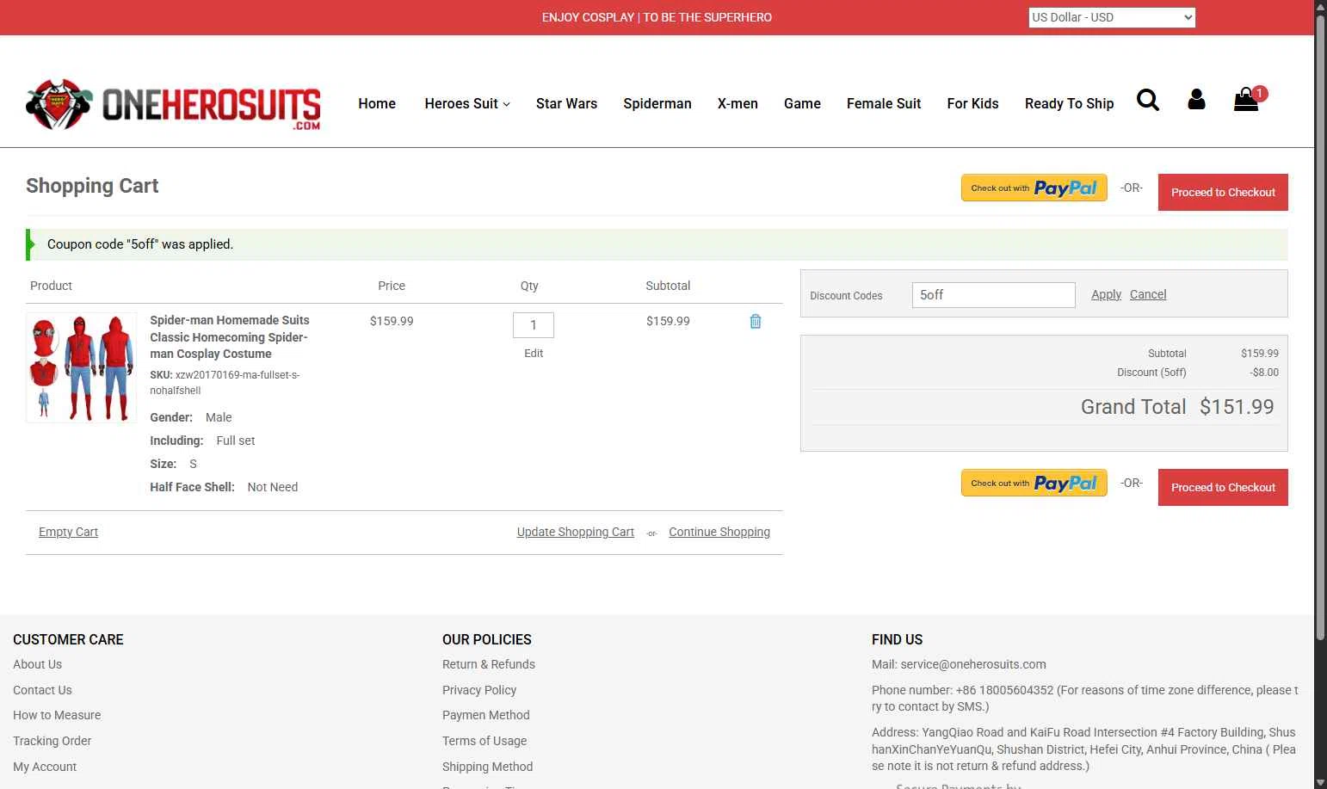Open Contact Us footer link
This screenshot has height=789, width=1327.
click(x=42, y=690)
